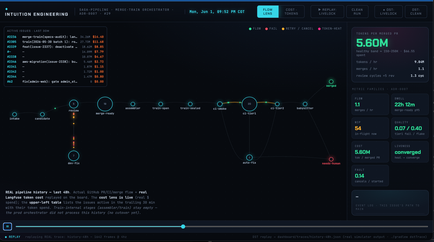Screen dimensions: 434x242
Task: Open the LIVENESS converged card
Action: point(410,152)
